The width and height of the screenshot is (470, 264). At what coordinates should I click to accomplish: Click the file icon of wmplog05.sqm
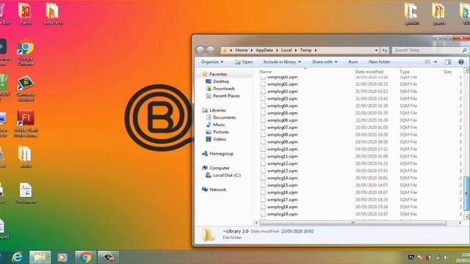click(263, 113)
